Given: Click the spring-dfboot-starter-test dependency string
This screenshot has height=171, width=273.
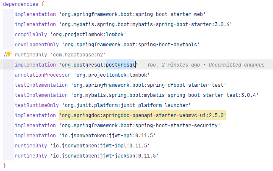Looking at the screenshot, I should point(148,85).
